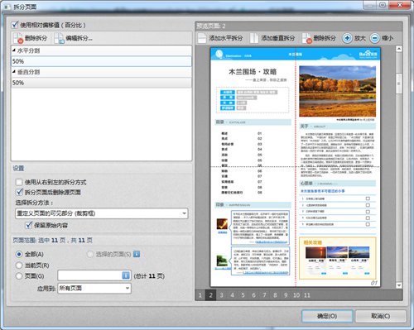Open the 选择拆分方法 dropdown
Screen dimensions: 414x330
(x=102, y=213)
